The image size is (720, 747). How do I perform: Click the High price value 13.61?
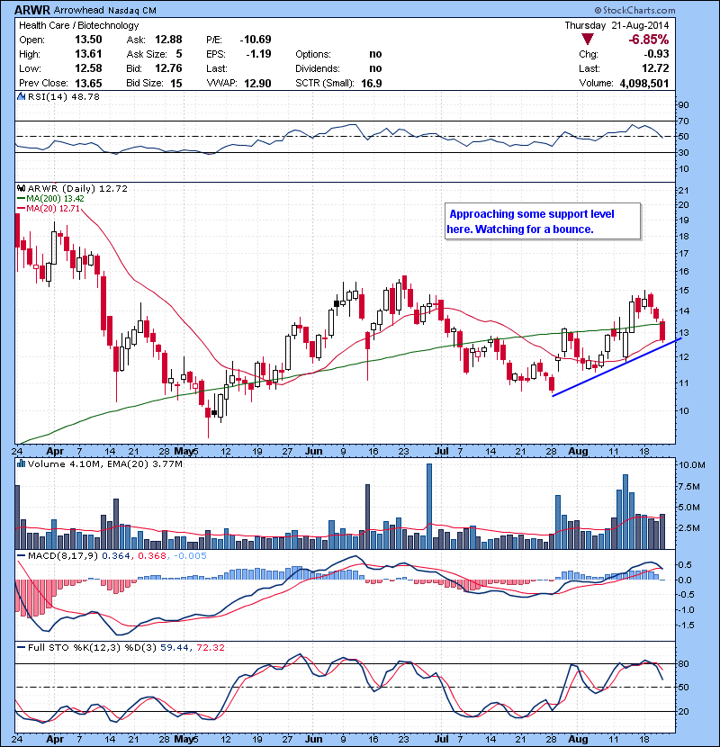point(88,54)
